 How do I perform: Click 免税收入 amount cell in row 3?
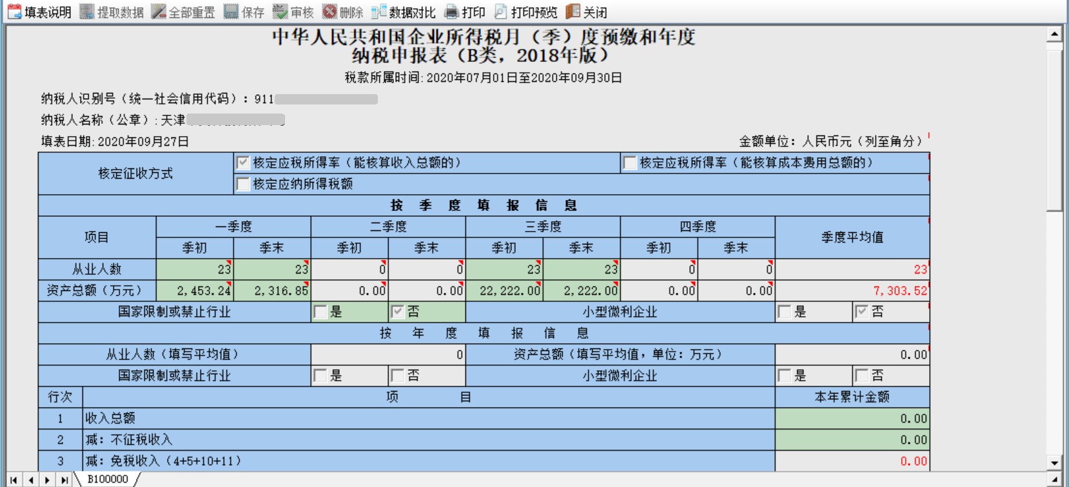pos(852,461)
